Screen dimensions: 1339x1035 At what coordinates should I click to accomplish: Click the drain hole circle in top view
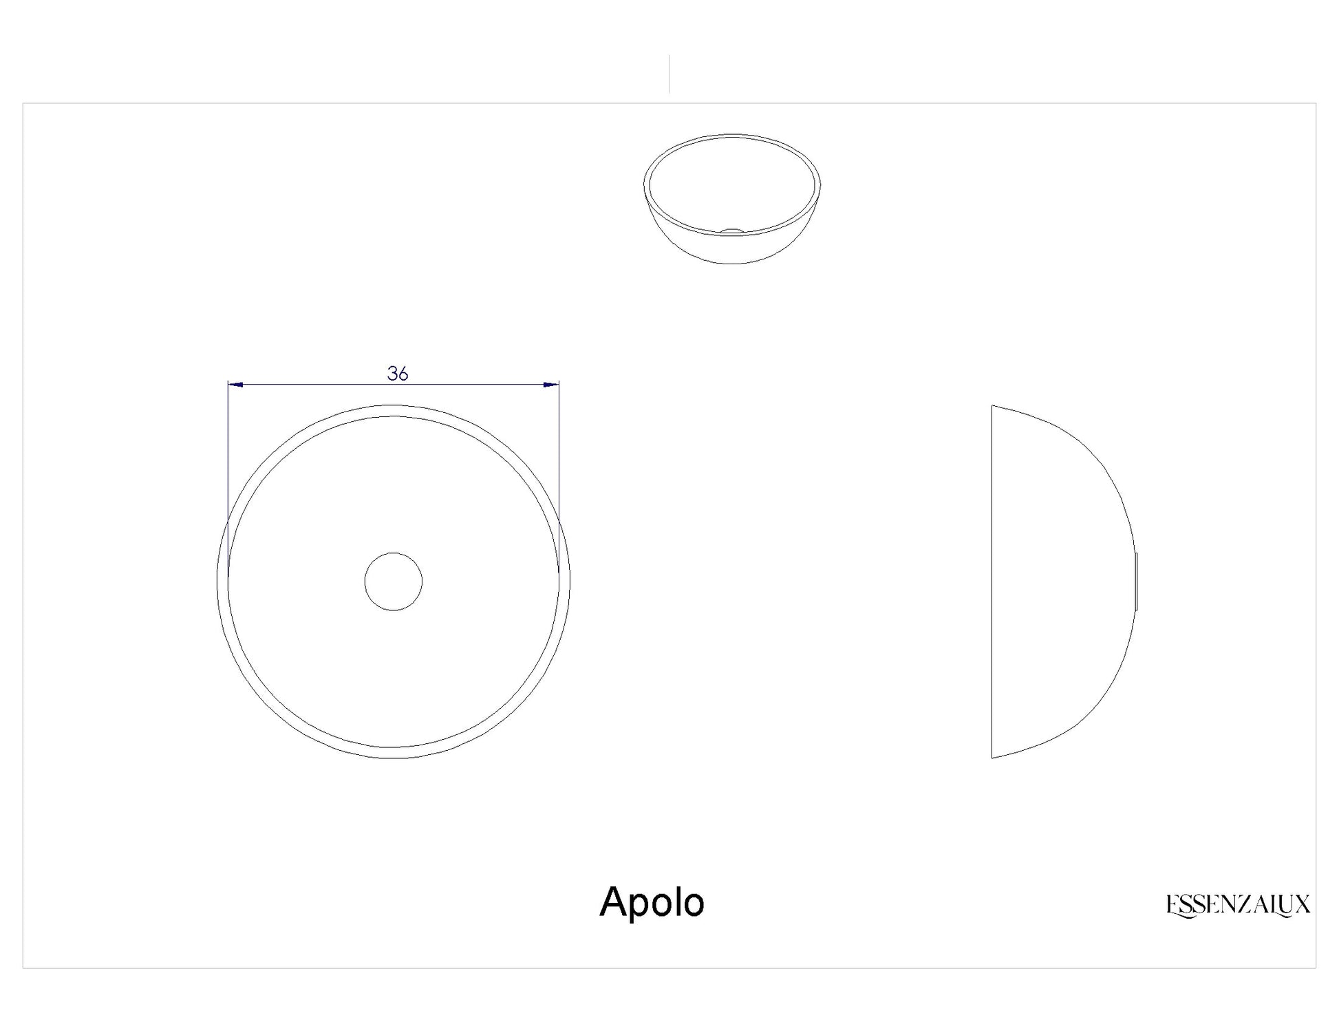coord(394,581)
